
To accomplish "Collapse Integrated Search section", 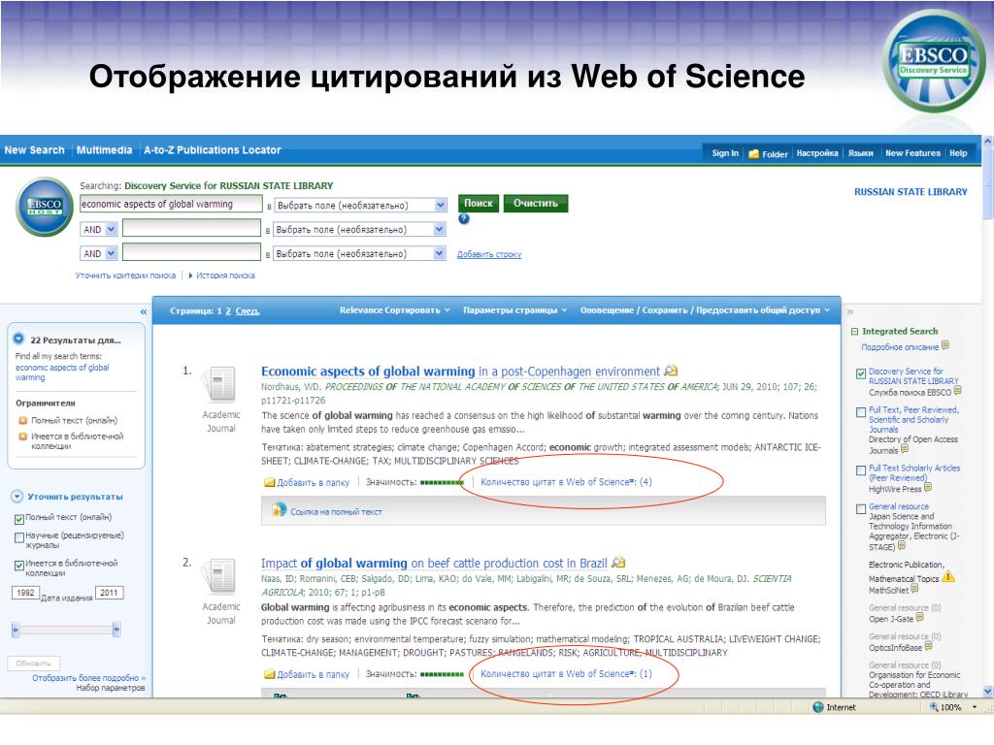I will (x=854, y=332).
